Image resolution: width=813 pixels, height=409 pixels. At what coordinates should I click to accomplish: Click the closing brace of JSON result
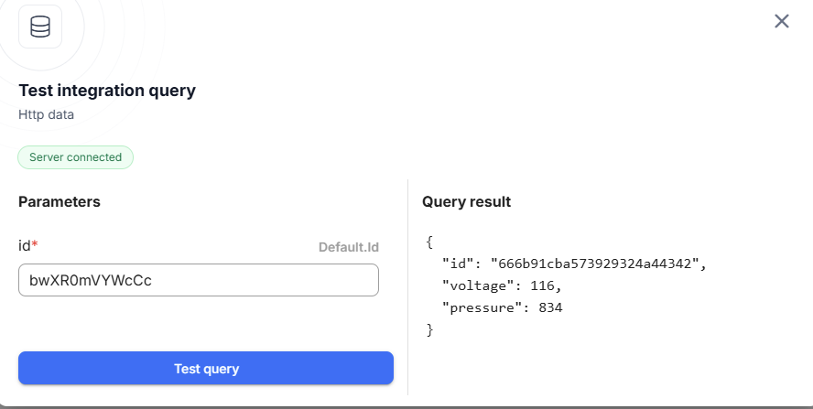429,330
